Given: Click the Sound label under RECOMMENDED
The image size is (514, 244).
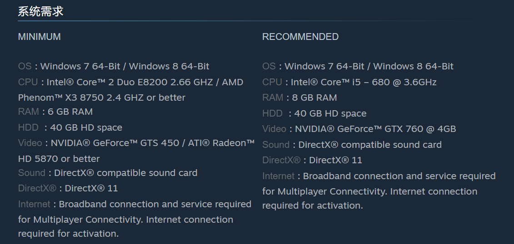Looking at the screenshot, I should [275, 145].
